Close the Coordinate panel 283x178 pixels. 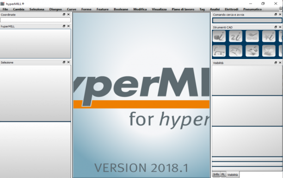coord(68,14)
